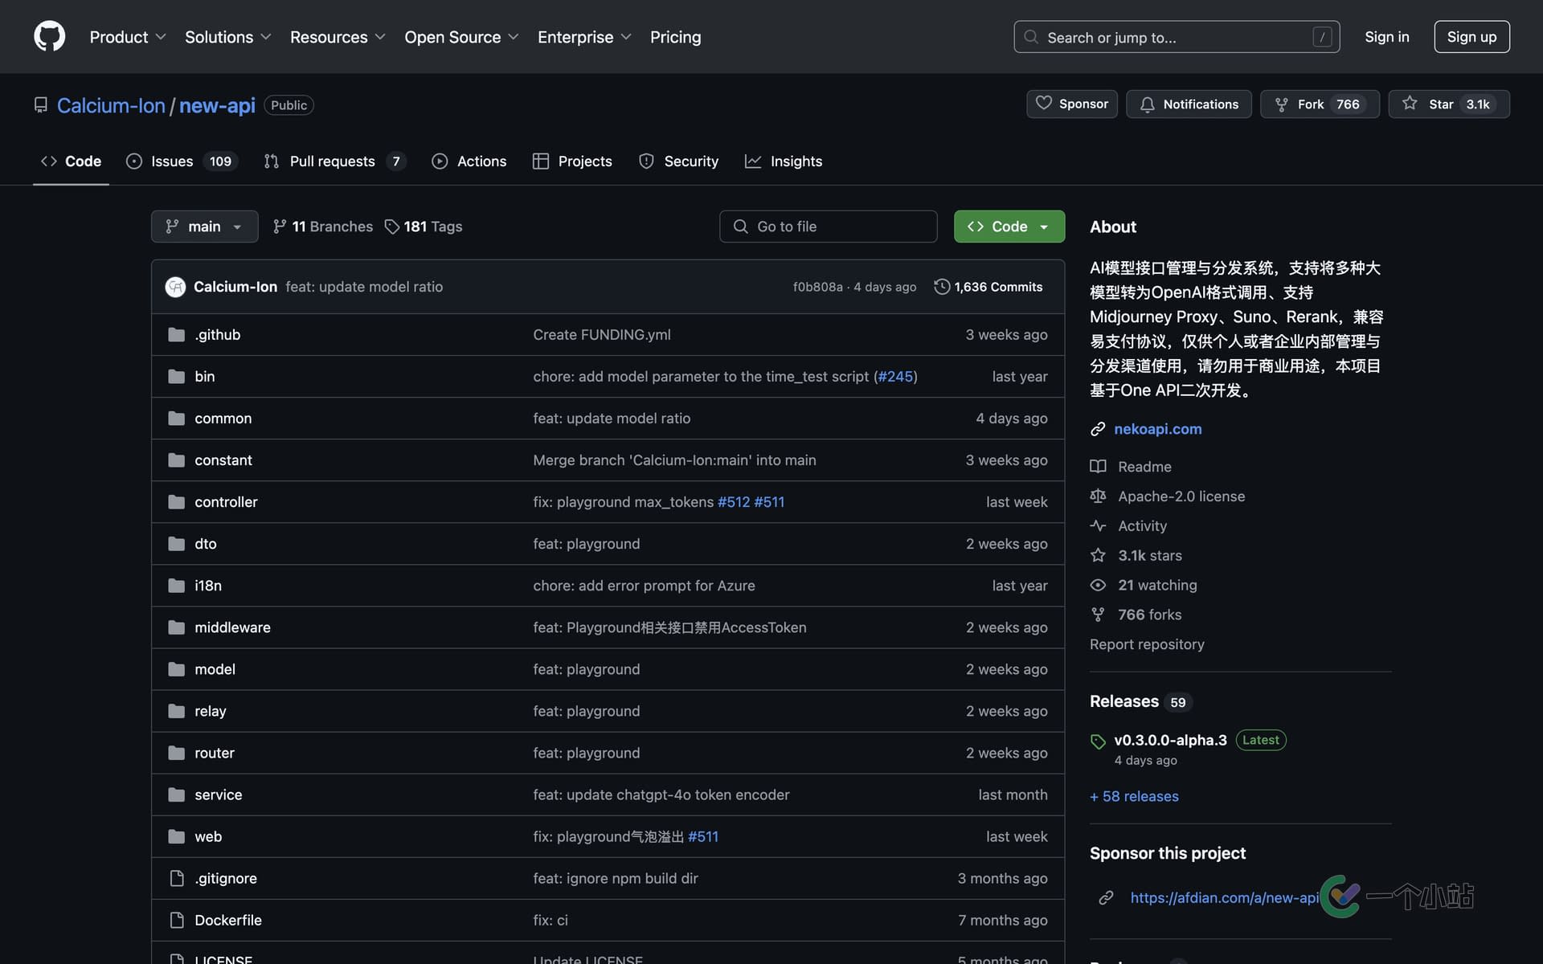Click the Sign up button
The width and height of the screenshot is (1543, 964).
point(1471,37)
